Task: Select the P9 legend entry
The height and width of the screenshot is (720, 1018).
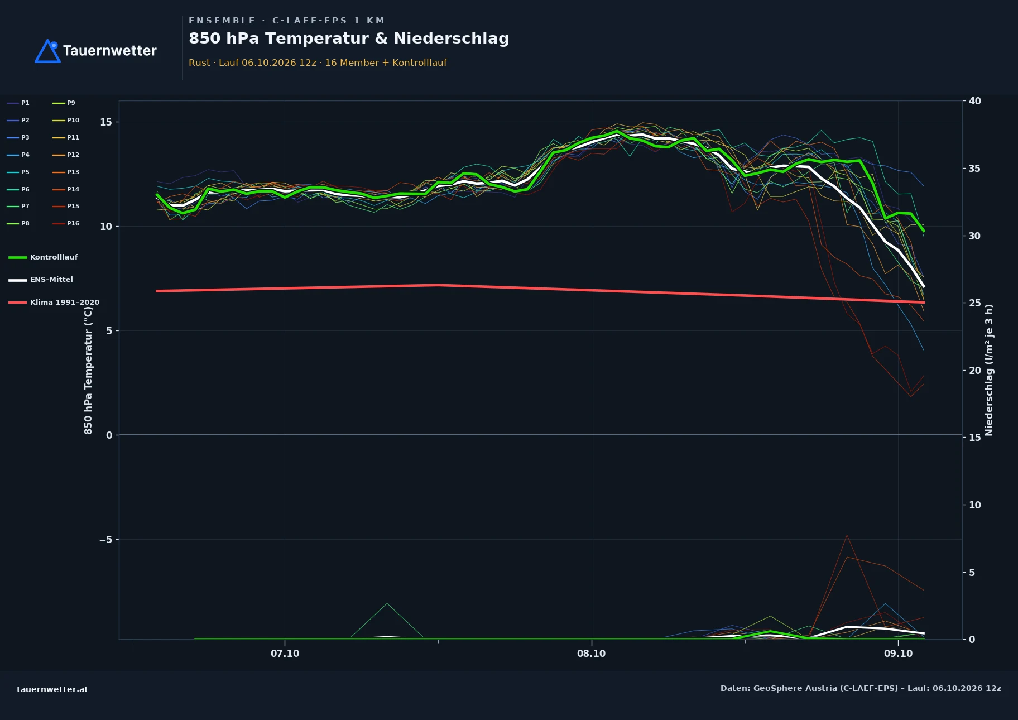Action: 64,103
